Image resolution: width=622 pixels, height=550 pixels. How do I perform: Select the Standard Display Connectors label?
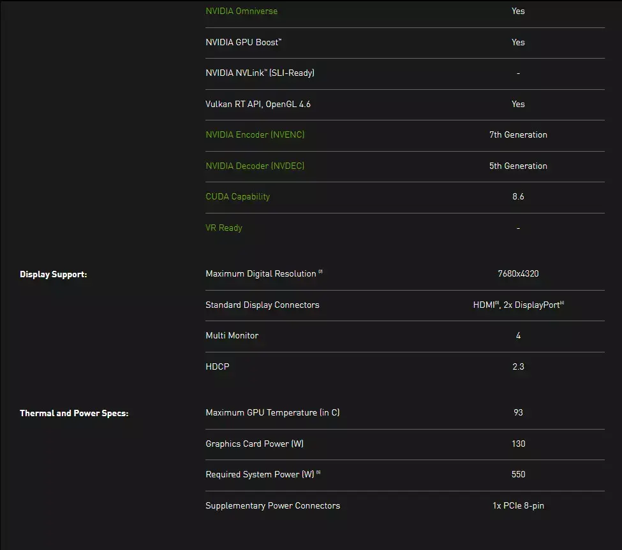tap(262, 305)
